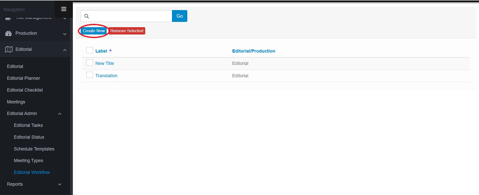Collapse the Editorial Admin submenu chevron
Image resolution: width=479 pixels, height=195 pixels.
[60, 114]
